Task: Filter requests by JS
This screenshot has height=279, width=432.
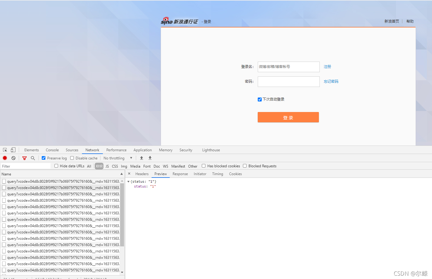Action: click(x=107, y=166)
